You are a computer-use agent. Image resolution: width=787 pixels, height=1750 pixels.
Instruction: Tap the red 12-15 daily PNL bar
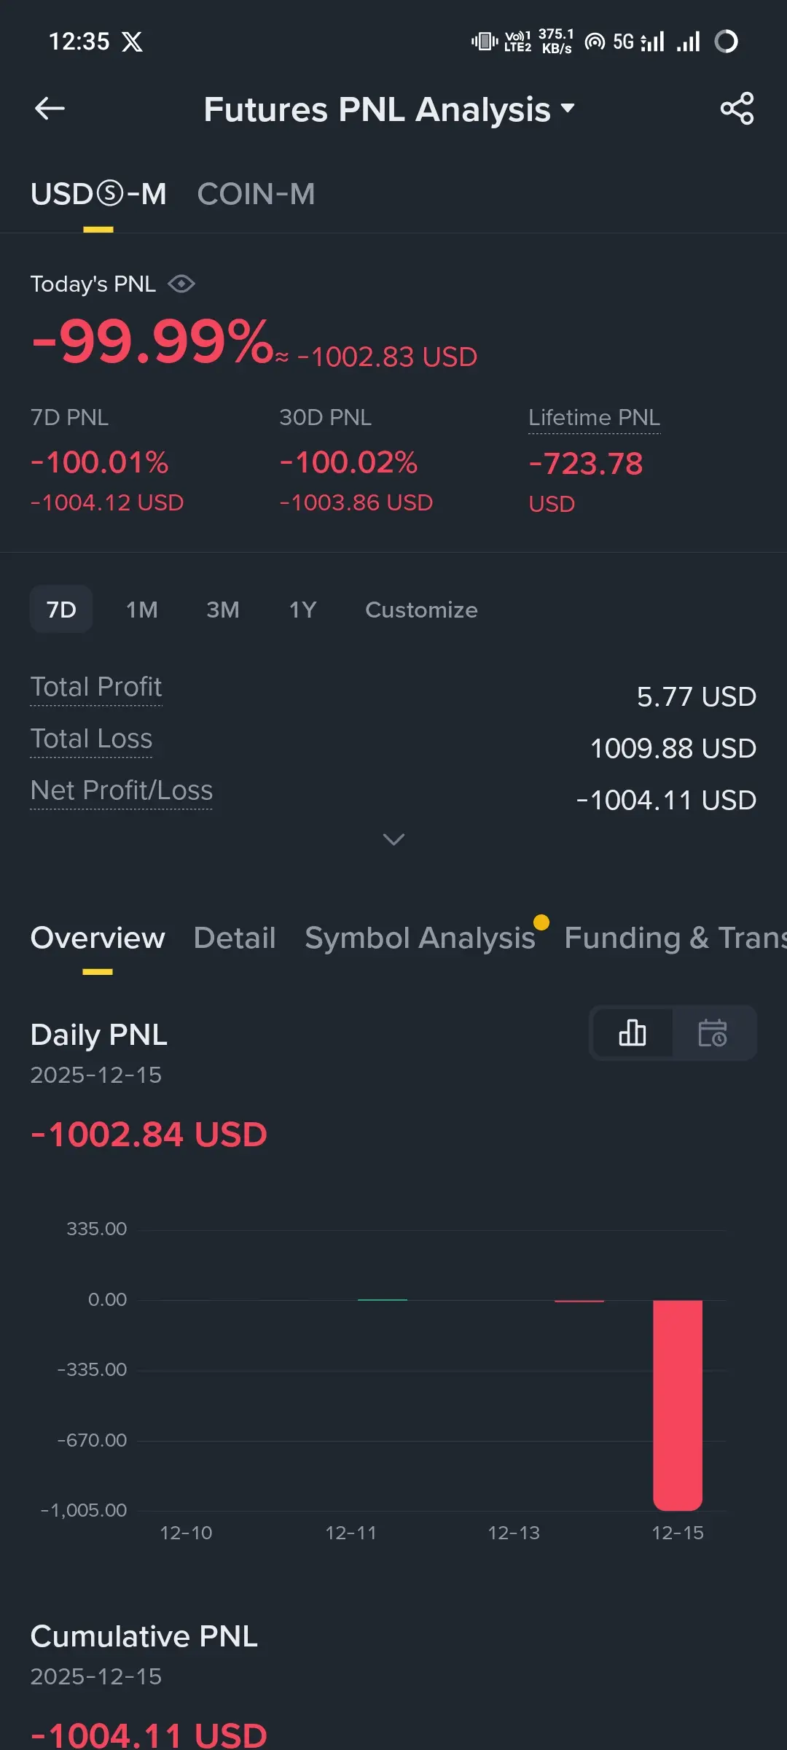pos(678,1404)
